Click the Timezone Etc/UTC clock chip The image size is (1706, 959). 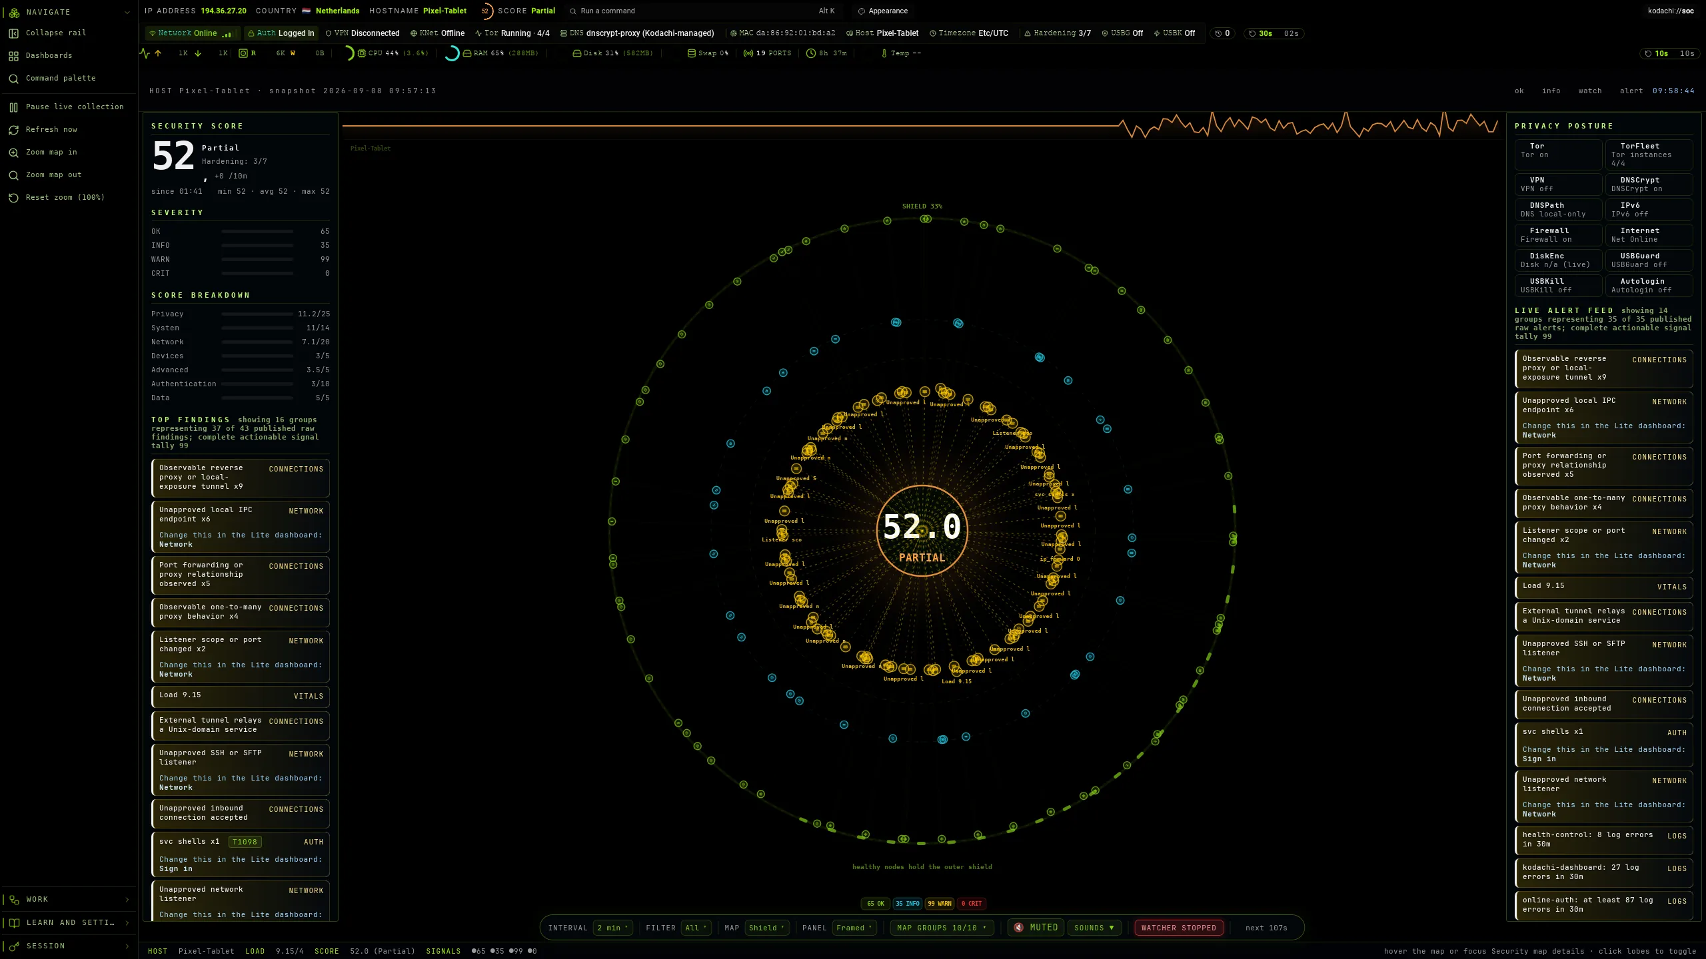[x=969, y=33]
